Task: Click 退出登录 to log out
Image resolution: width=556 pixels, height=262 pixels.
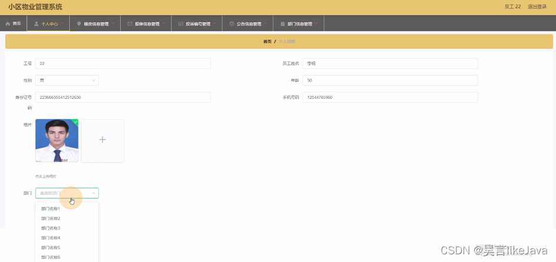Action: click(x=537, y=6)
